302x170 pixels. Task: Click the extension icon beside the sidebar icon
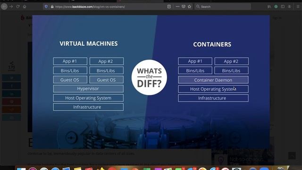click(x=289, y=7)
